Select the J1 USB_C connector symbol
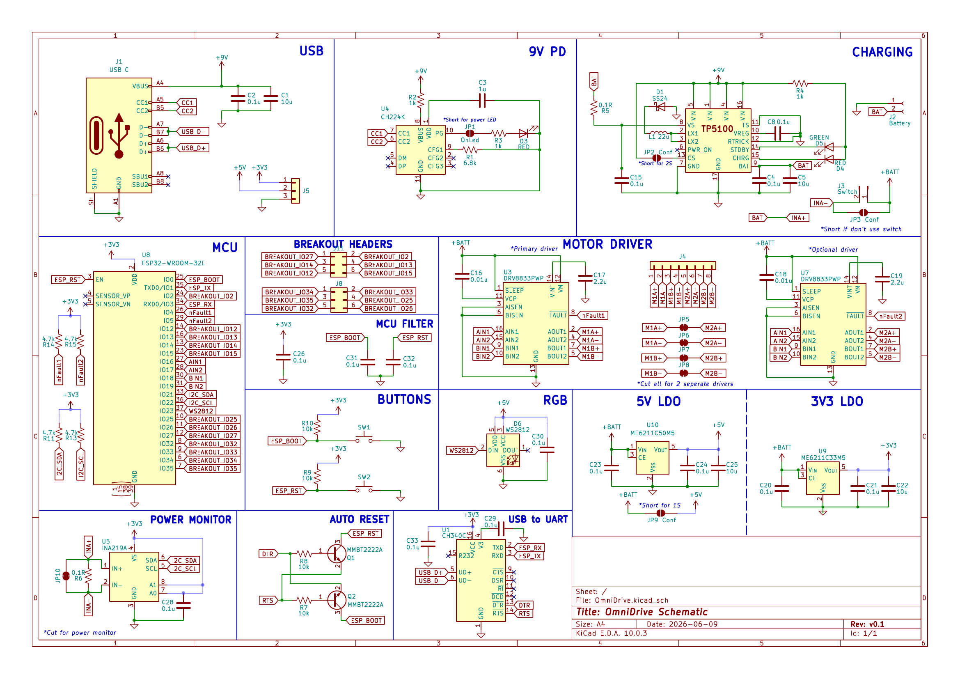The image size is (960, 679). click(119, 135)
